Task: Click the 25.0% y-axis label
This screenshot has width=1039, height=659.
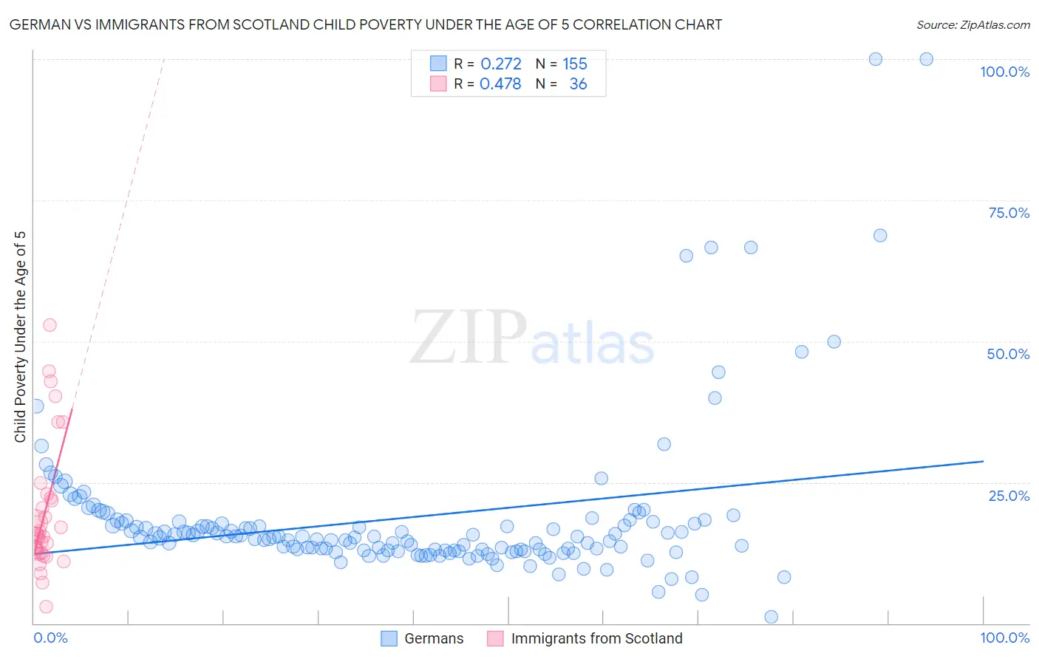Action: (1009, 496)
